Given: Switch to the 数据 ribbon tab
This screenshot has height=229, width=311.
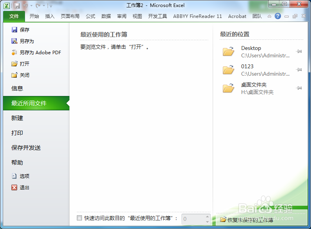Looking at the screenshot, I should tap(106, 16).
